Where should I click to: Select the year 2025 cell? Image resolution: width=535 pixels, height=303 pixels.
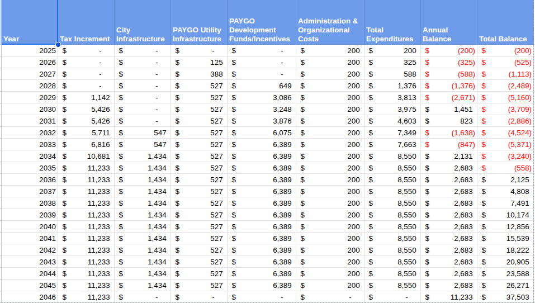point(30,50)
